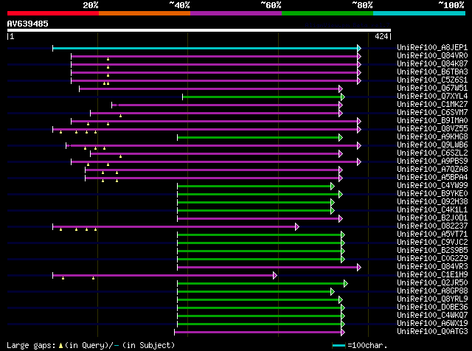Click the orange 40% identity legend segment

[145, 13]
